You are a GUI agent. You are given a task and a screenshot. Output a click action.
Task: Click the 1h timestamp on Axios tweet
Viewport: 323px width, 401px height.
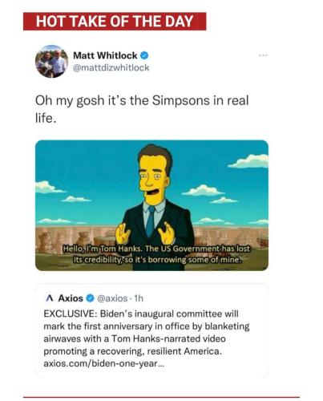[x=139, y=298]
